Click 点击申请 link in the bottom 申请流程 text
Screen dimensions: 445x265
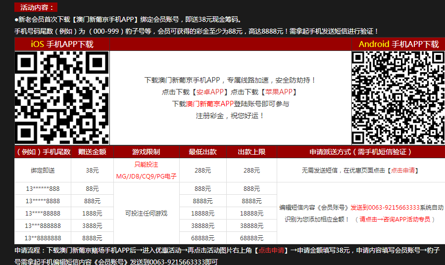pyautogui.click(x=271, y=250)
